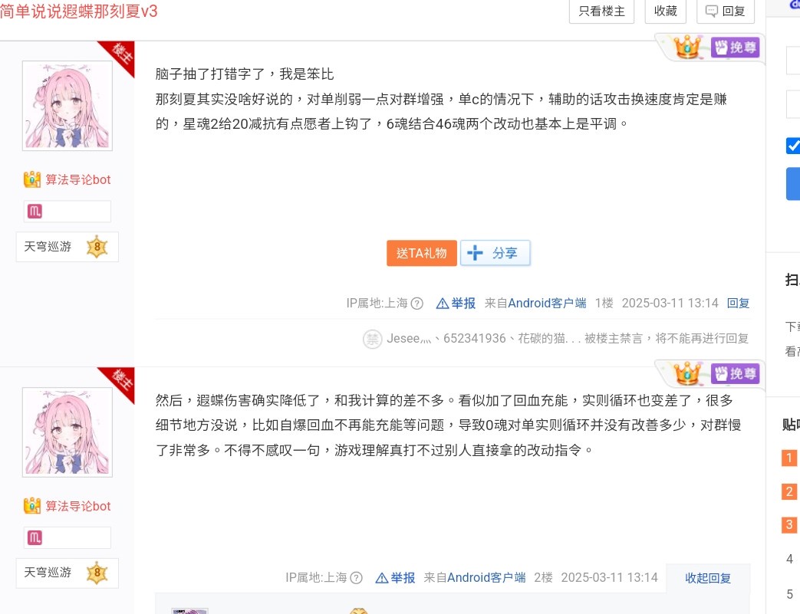
Task: Click the IP属地 help question icon in first post
Action: coord(416,304)
